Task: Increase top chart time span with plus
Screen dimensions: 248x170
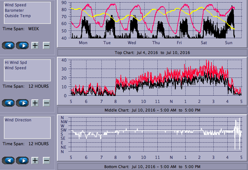Action: pyautogui.click(x=35, y=45)
